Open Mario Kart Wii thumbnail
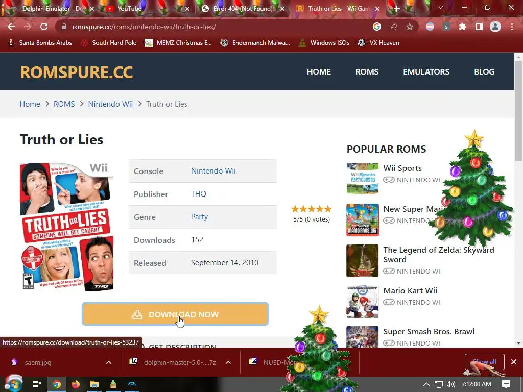The height and width of the screenshot is (392, 523). pyautogui.click(x=362, y=302)
